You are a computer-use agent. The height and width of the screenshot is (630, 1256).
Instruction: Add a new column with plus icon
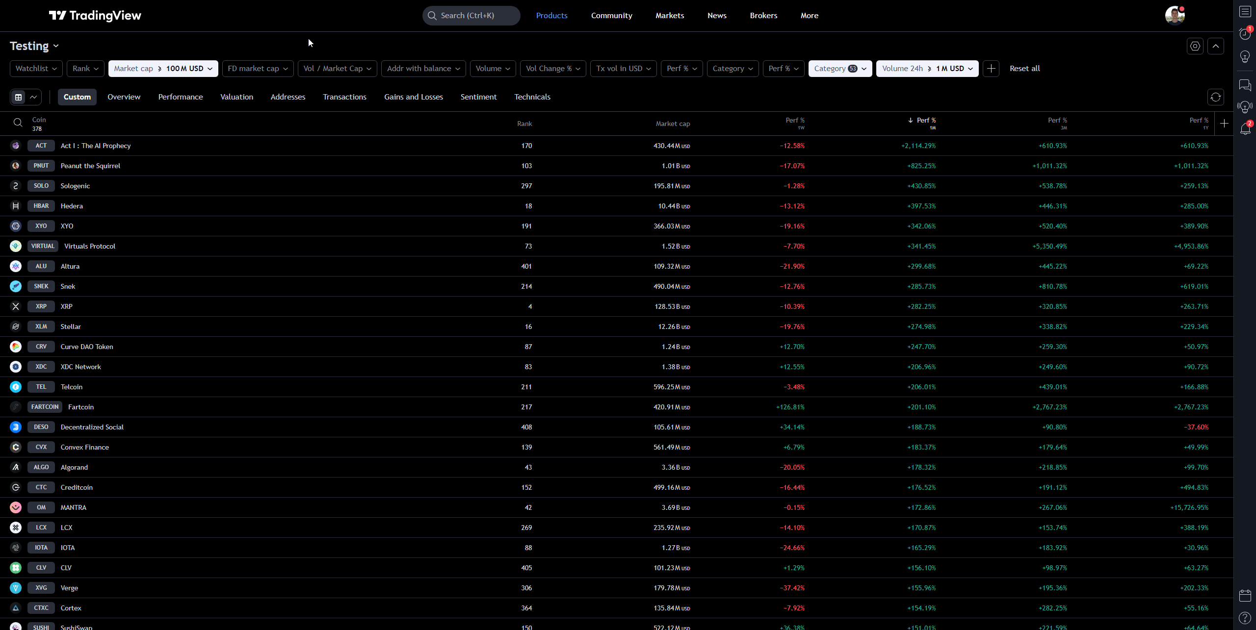(1224, 124)
